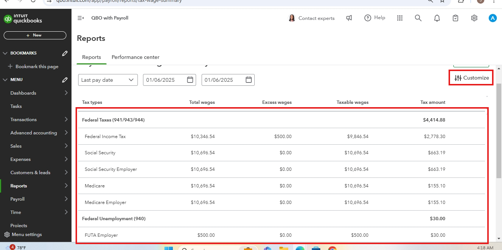502x250 pixels.
Task: Expand the Dashboards submenu arrow
Action: (x=66, y=93)
